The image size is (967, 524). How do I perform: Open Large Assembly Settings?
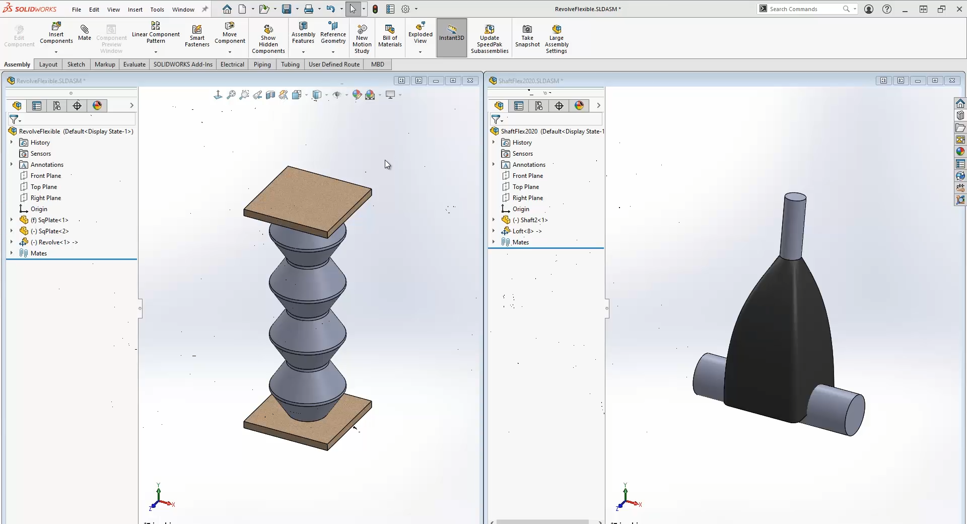[557, 39]
